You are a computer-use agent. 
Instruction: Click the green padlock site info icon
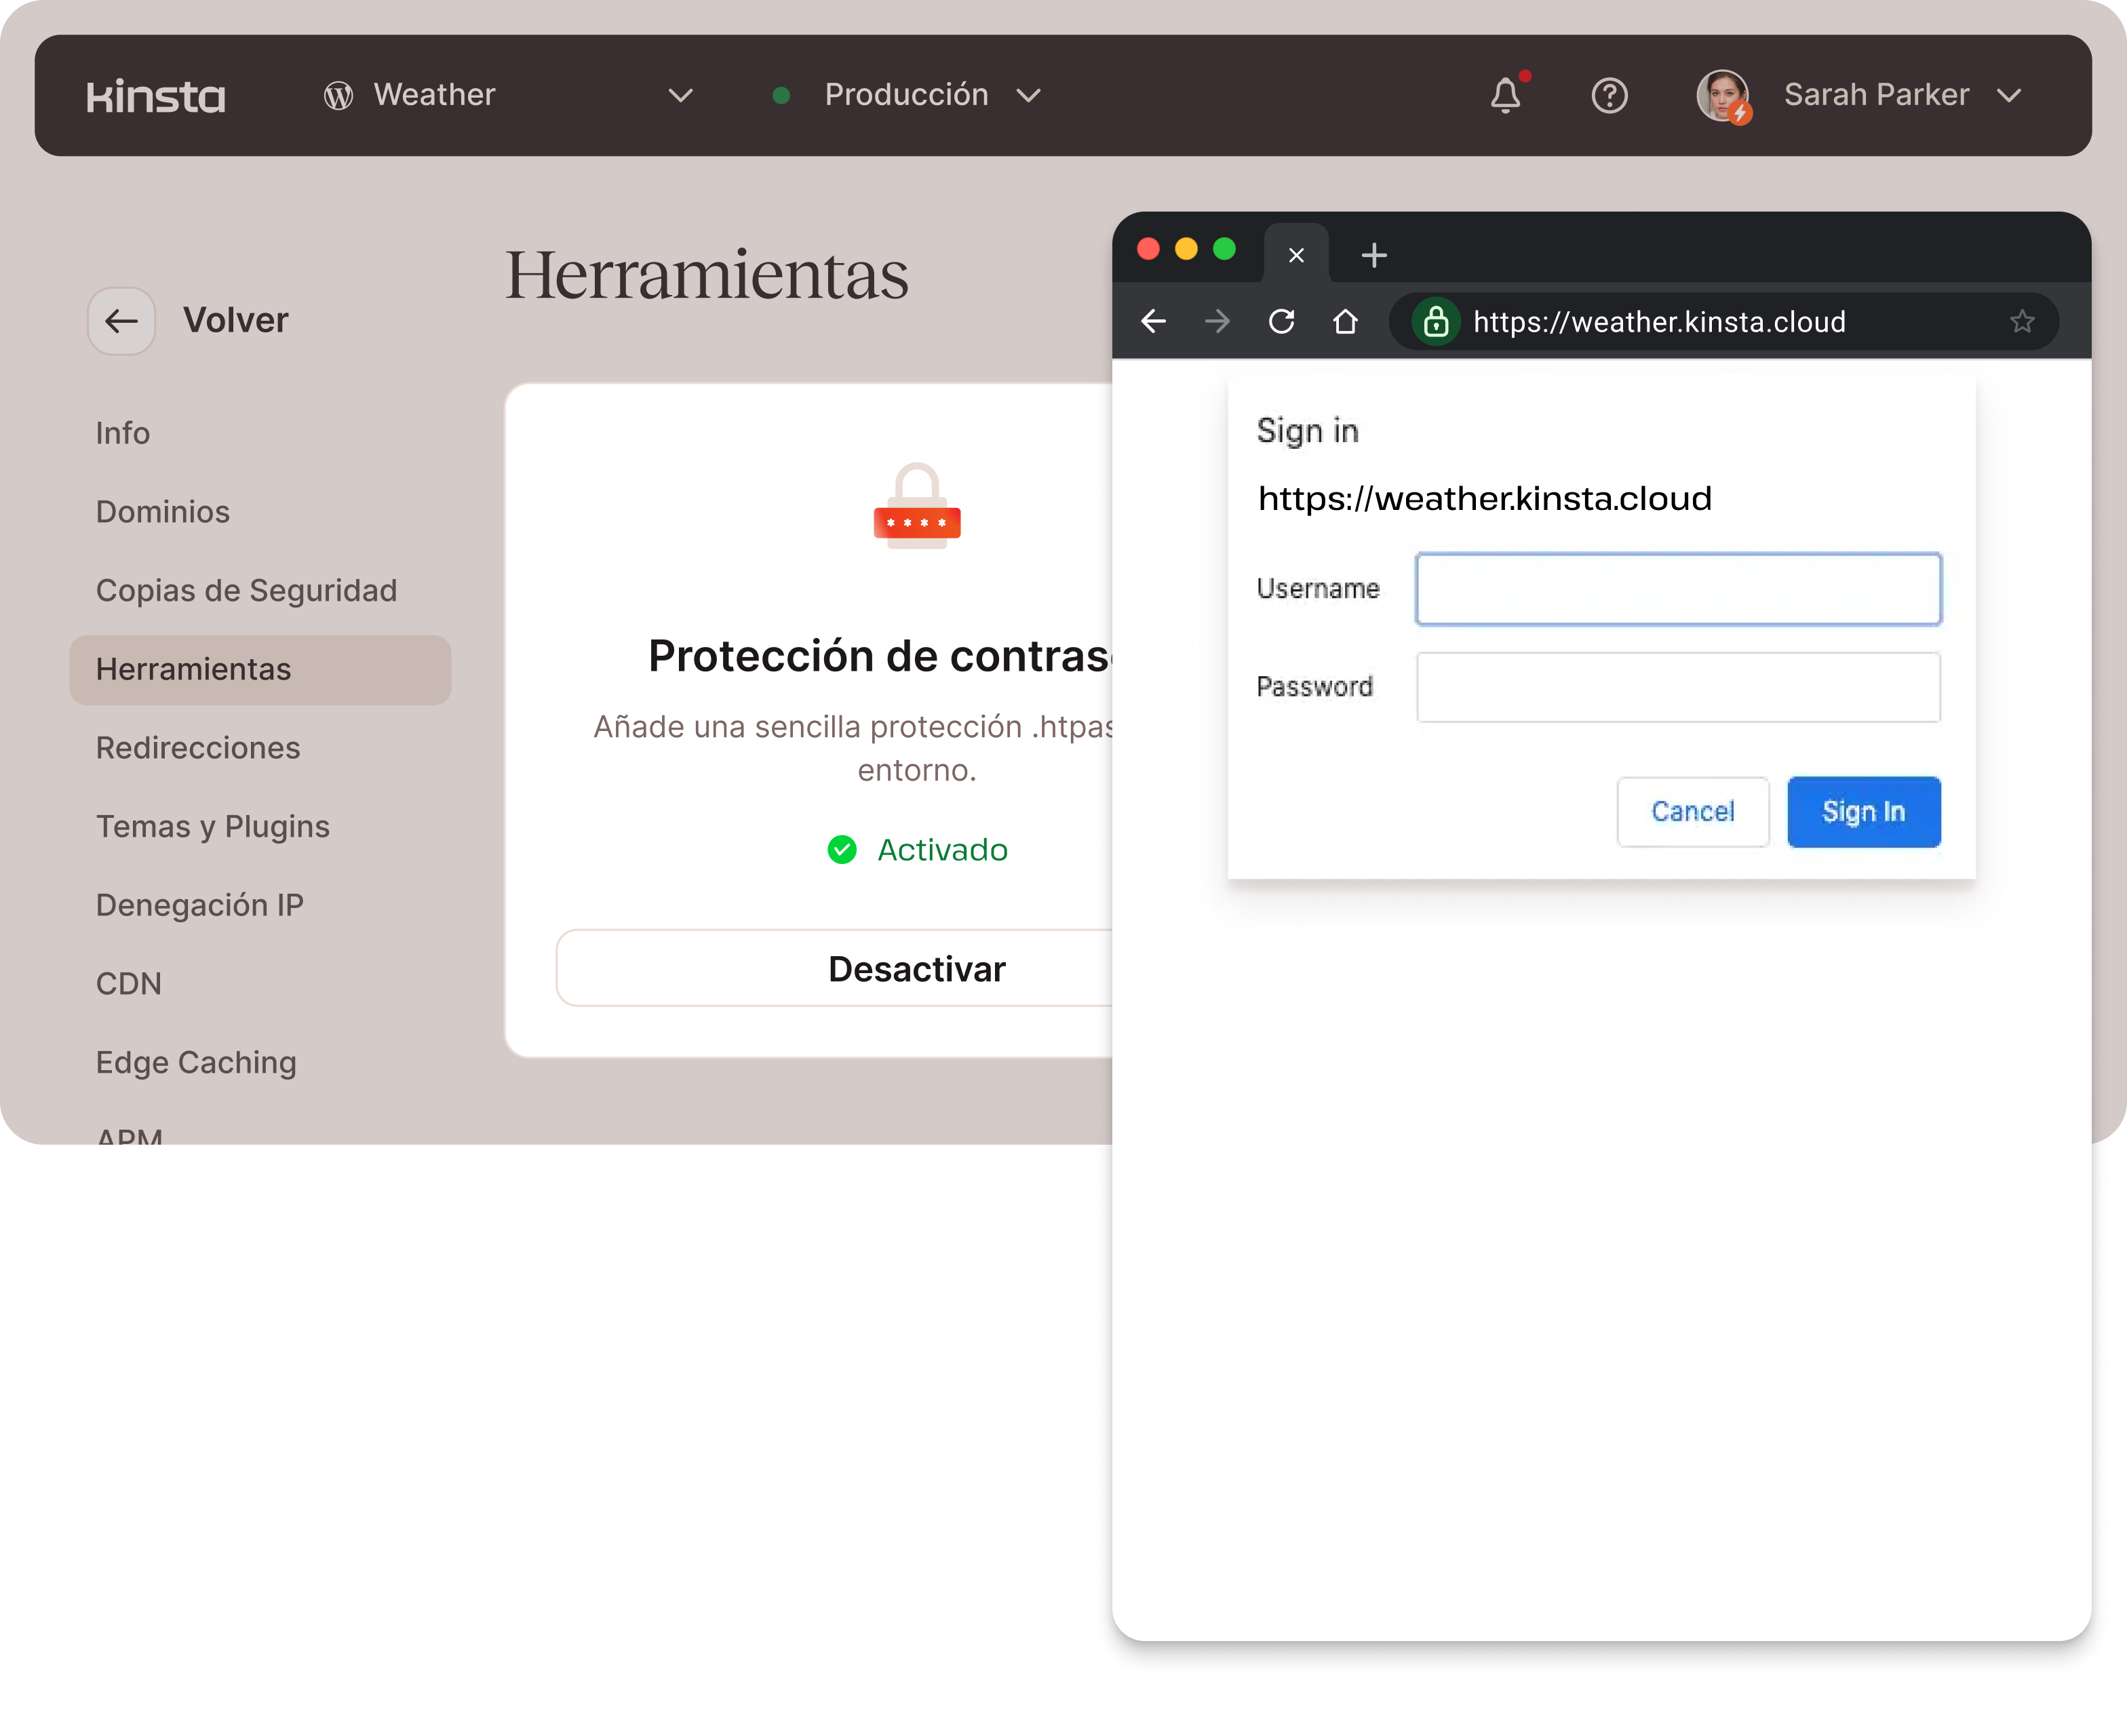click(x=1436, y=322)
